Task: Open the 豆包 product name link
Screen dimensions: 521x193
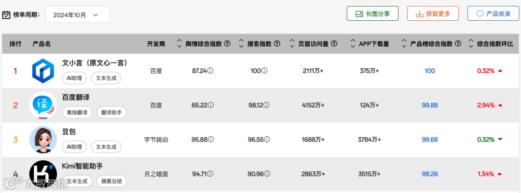Action: coord(69,131)
